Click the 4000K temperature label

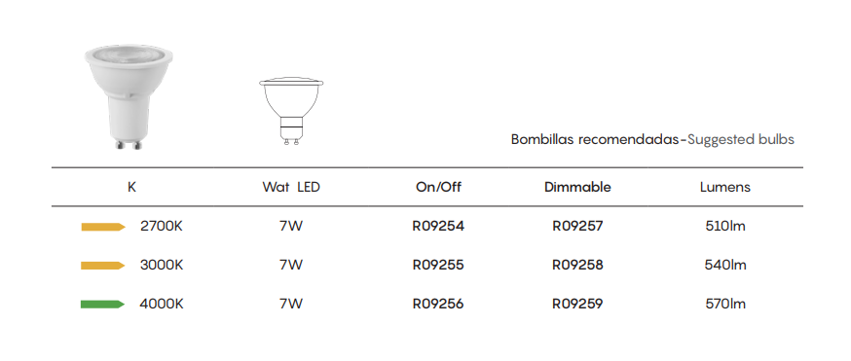[162, 305]
